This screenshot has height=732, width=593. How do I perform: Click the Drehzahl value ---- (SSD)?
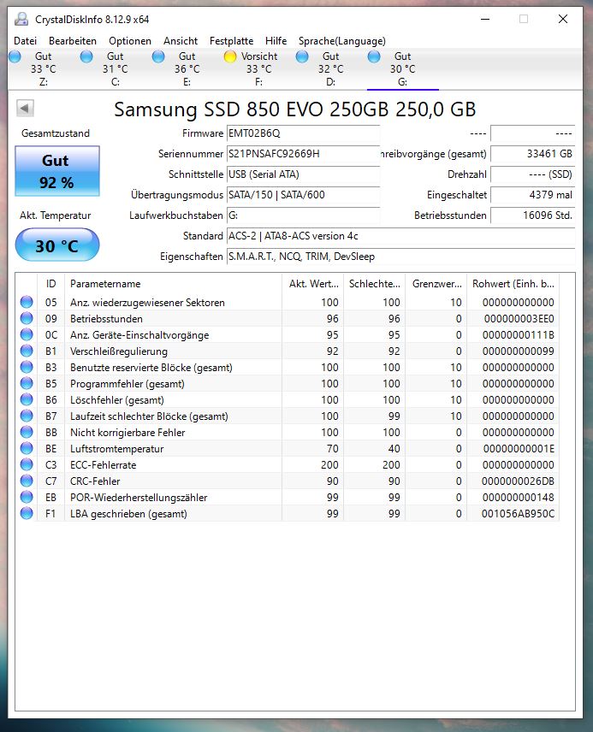click(x=533, y=174)
